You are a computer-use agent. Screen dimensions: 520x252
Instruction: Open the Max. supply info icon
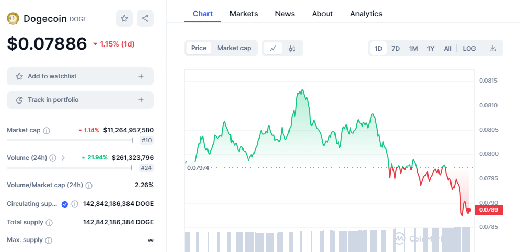pyautogui.click(x=49, y=240)
